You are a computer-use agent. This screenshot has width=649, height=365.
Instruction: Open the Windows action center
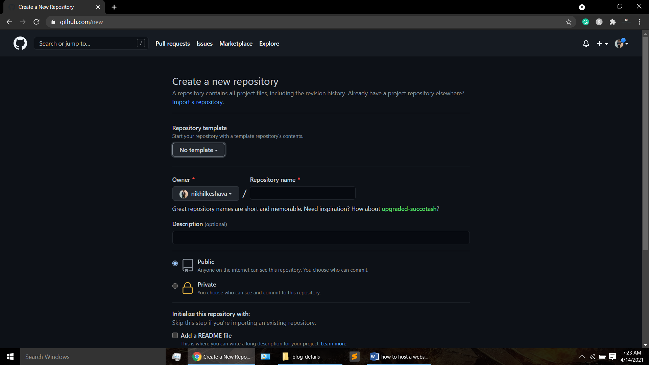click(612, 357)
